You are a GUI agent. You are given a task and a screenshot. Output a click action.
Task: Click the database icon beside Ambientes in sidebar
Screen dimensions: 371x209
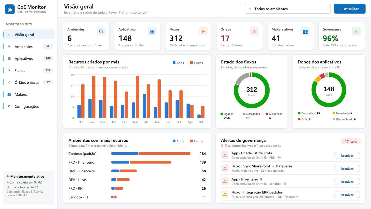tap(9, 46)
